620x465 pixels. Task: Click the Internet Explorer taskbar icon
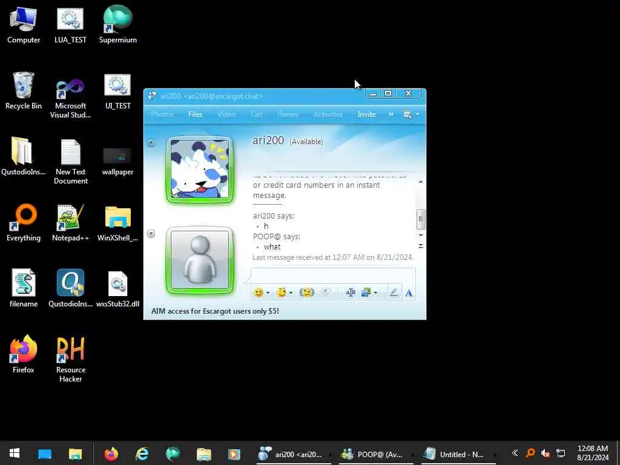[x=142, y=453]
